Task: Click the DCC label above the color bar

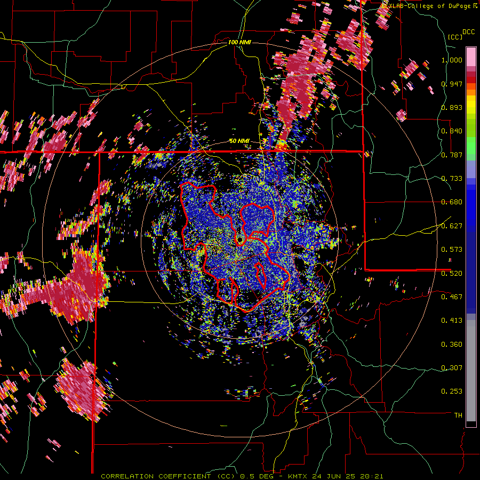Action: click(469, 32)
